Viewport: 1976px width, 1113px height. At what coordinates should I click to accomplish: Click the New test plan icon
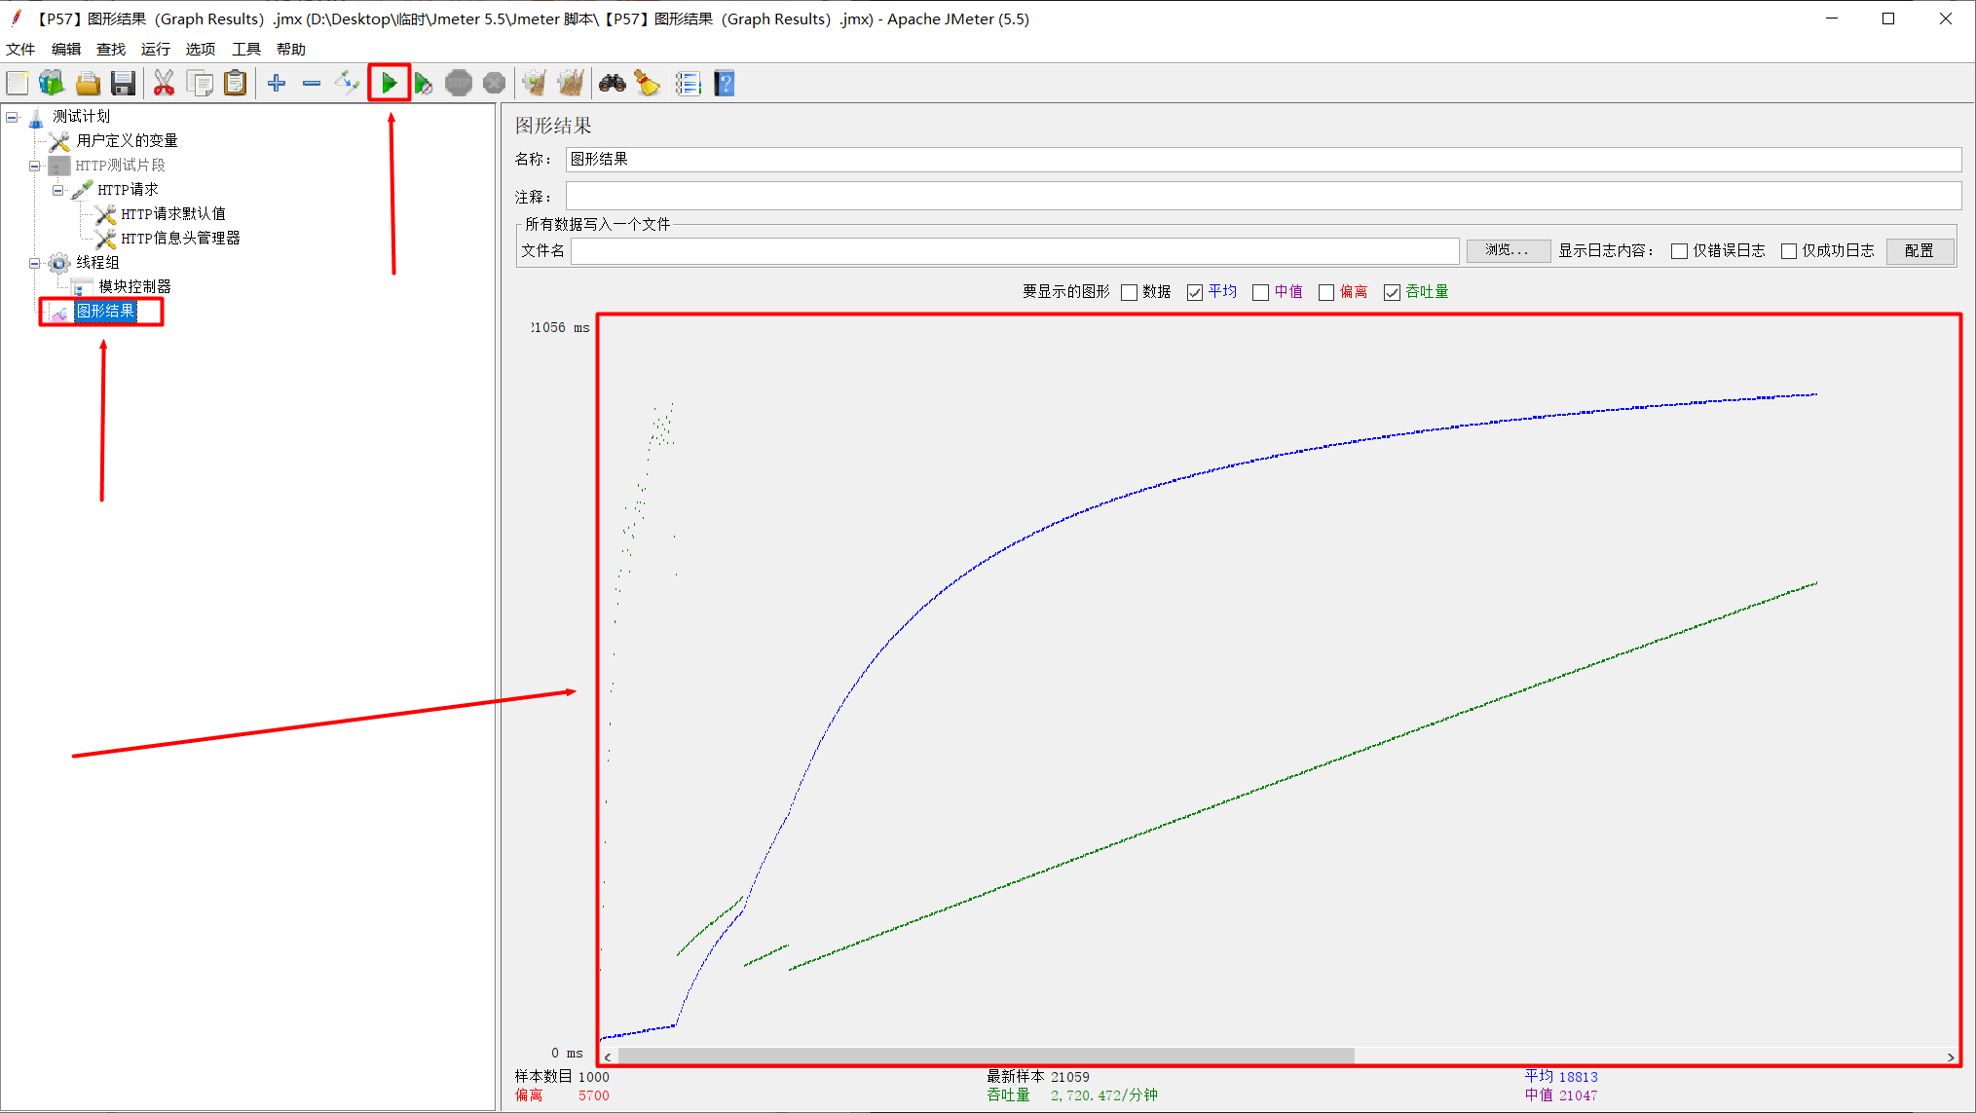click(x=18, y=84)
